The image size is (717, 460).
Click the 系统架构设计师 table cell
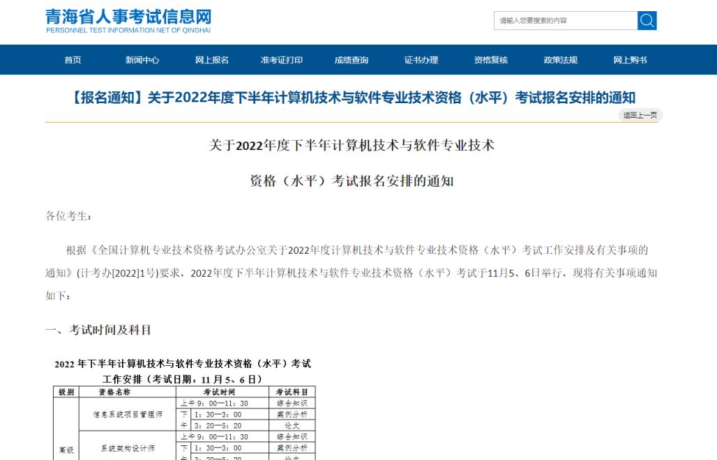[x=128, y=448]
